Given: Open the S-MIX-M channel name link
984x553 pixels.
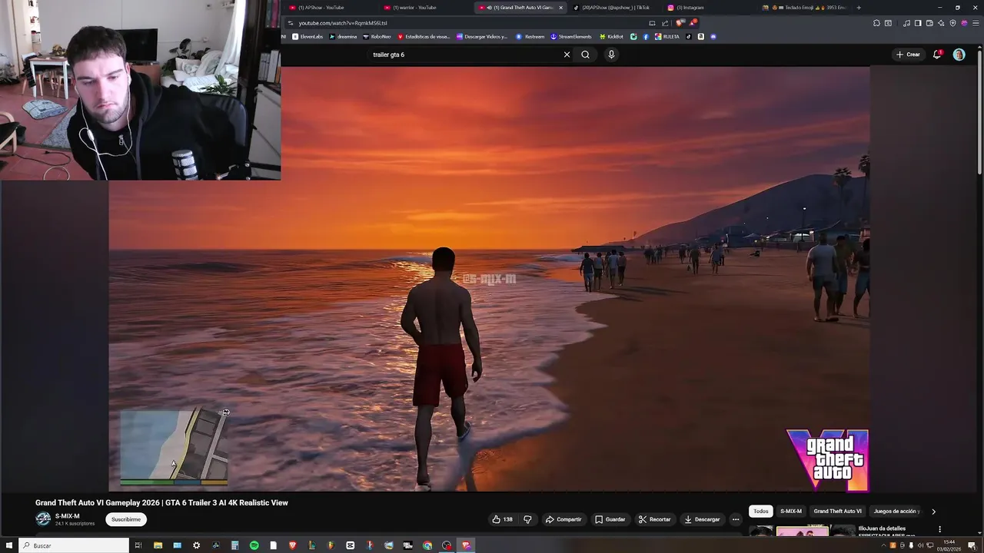Looking at the screenshot, I should (67, 516).
